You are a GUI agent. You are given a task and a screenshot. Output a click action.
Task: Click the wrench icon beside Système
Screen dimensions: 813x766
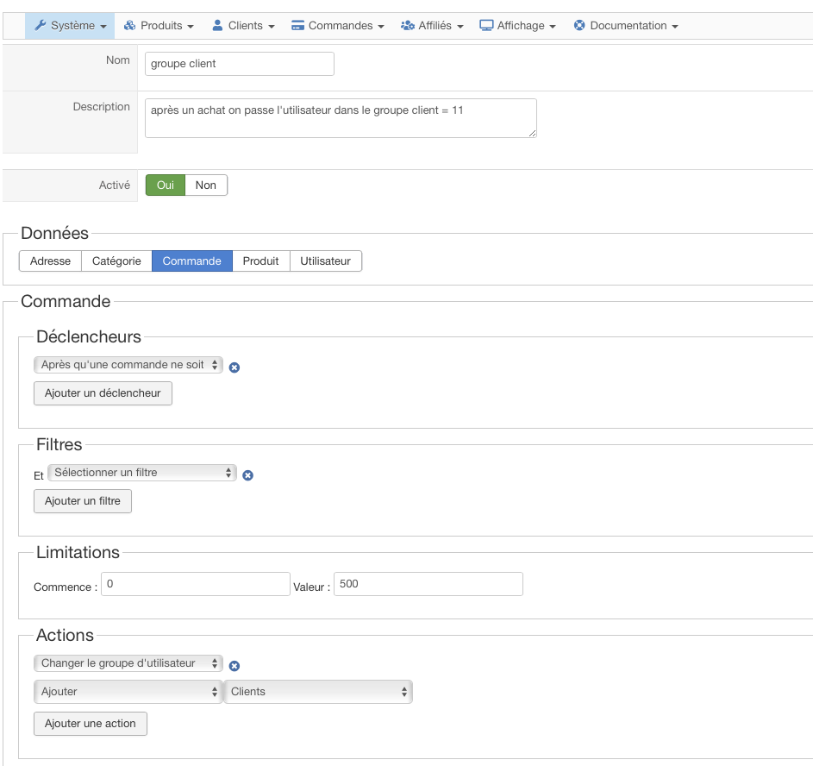click(x=40, y=26)
